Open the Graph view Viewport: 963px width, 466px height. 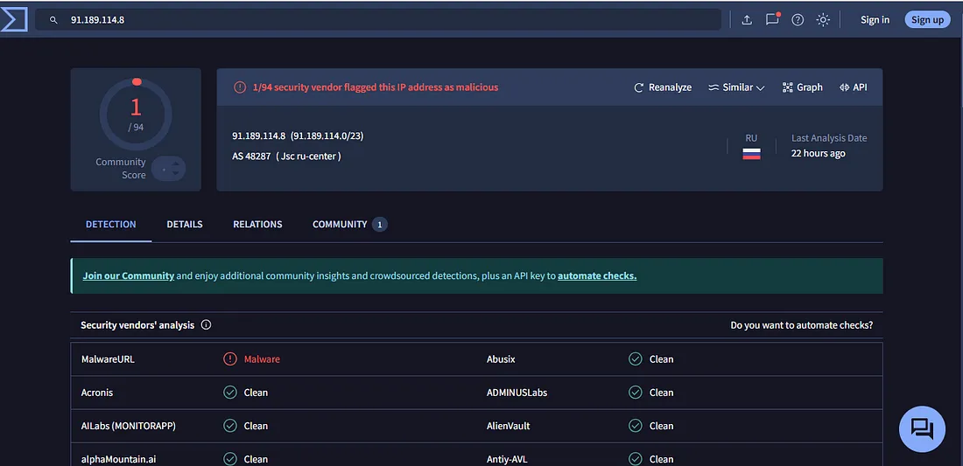pos(802,87)
